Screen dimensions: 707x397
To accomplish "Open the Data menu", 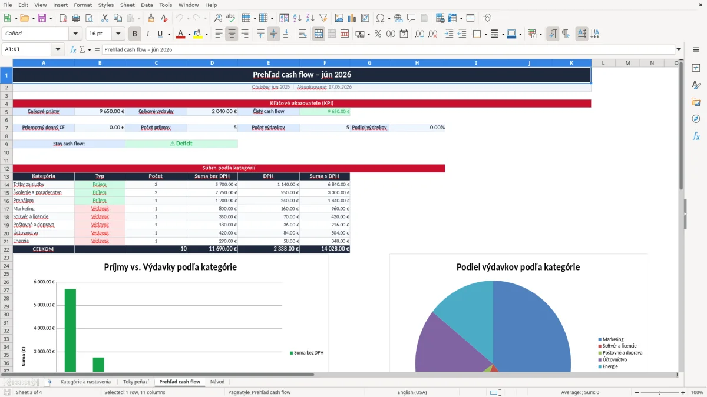I will 147,5.
